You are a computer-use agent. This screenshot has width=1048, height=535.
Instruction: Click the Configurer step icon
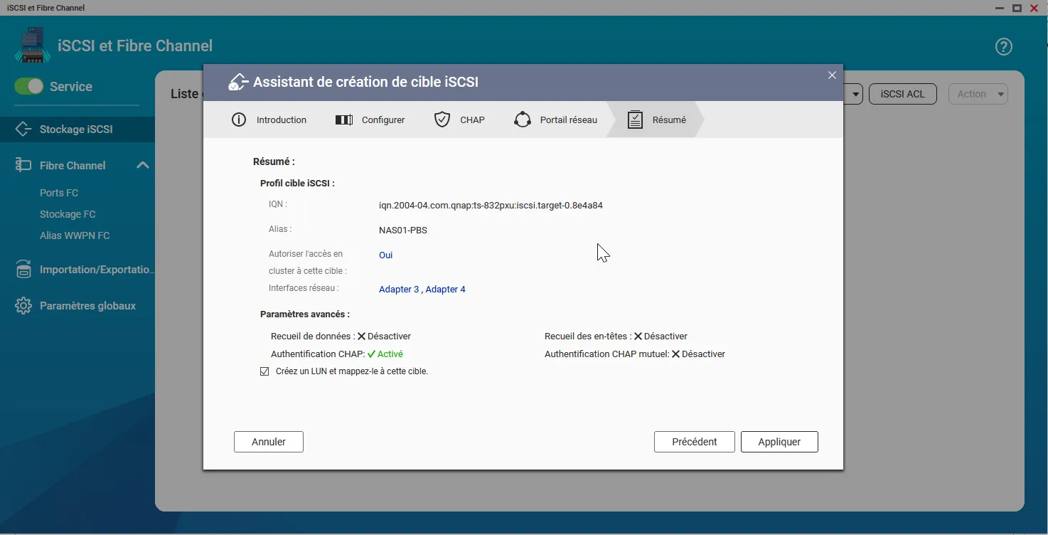coord(344,120)
